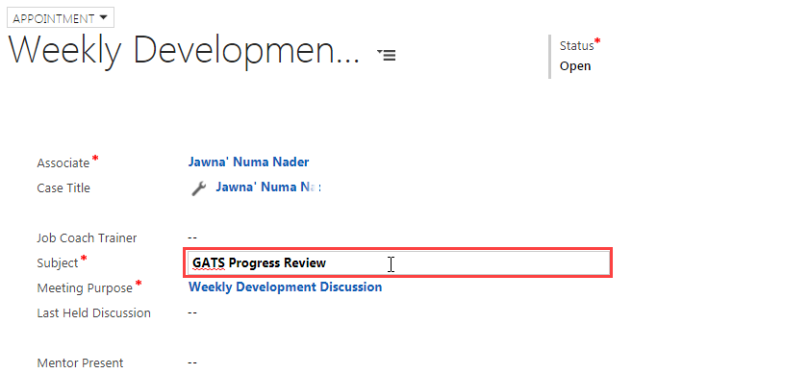
Task: Click the Associate field label
Action: point(63,163)
